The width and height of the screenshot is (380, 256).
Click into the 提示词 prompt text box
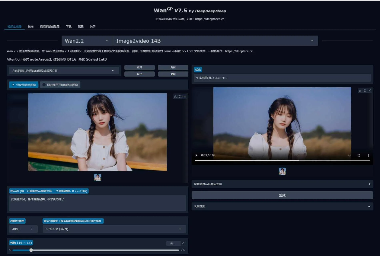click(97, 203)
